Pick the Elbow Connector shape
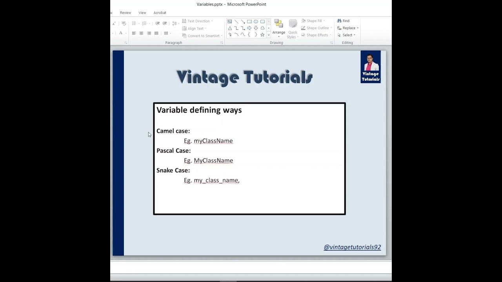This screenshot has width=502, height=282. click(236, 28)
